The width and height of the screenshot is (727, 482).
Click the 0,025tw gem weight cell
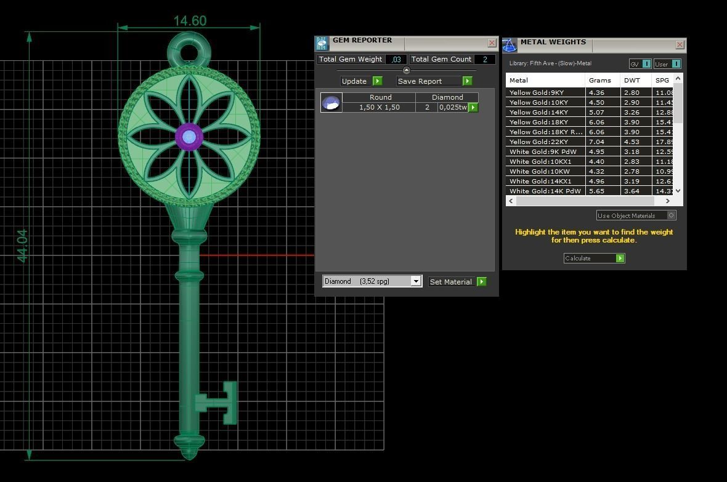click(453, 107)
